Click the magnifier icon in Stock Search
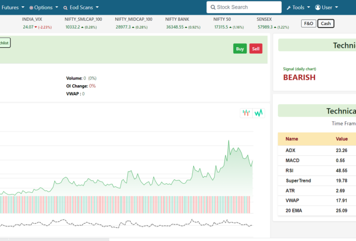Image resolution: width=356 pixels, height=241 pixels. click(x=213, y=7)
